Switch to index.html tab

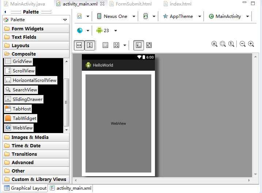pos(178,4)
